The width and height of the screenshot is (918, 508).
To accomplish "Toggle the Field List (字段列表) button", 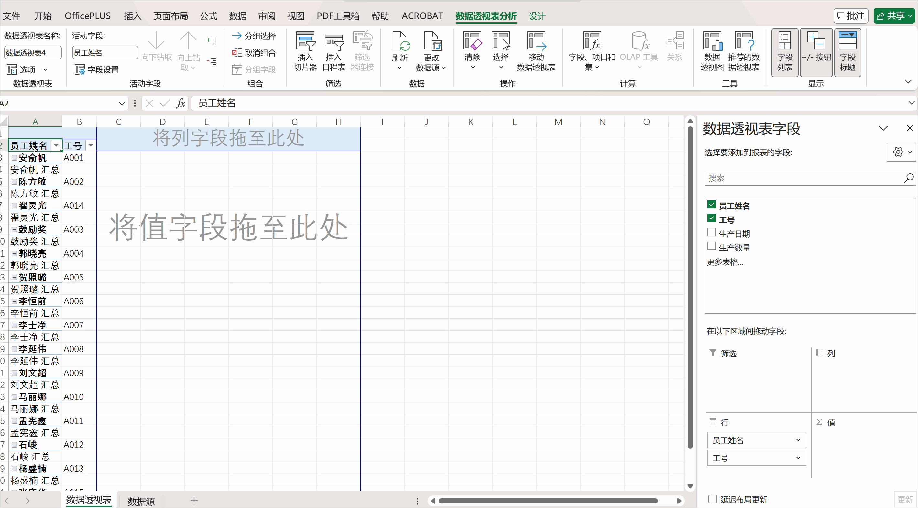I will pyautogui.click(x=784, y=52).
